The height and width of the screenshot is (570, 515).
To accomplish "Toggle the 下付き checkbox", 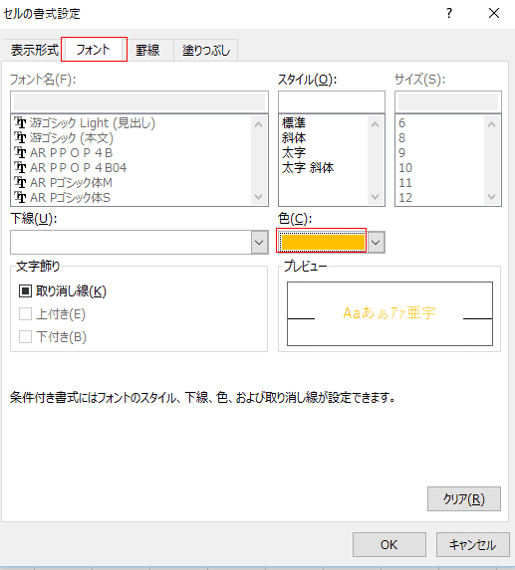I will pyautogui.click(x=25, y=337).
